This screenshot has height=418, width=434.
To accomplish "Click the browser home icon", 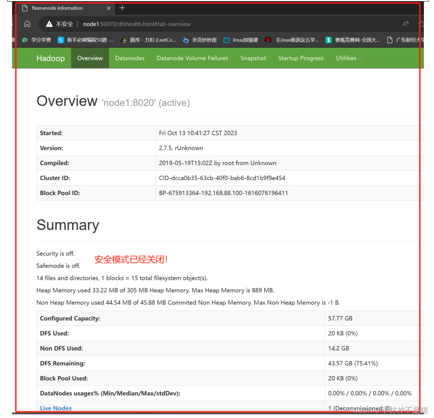I will click(x=27, y=24).
